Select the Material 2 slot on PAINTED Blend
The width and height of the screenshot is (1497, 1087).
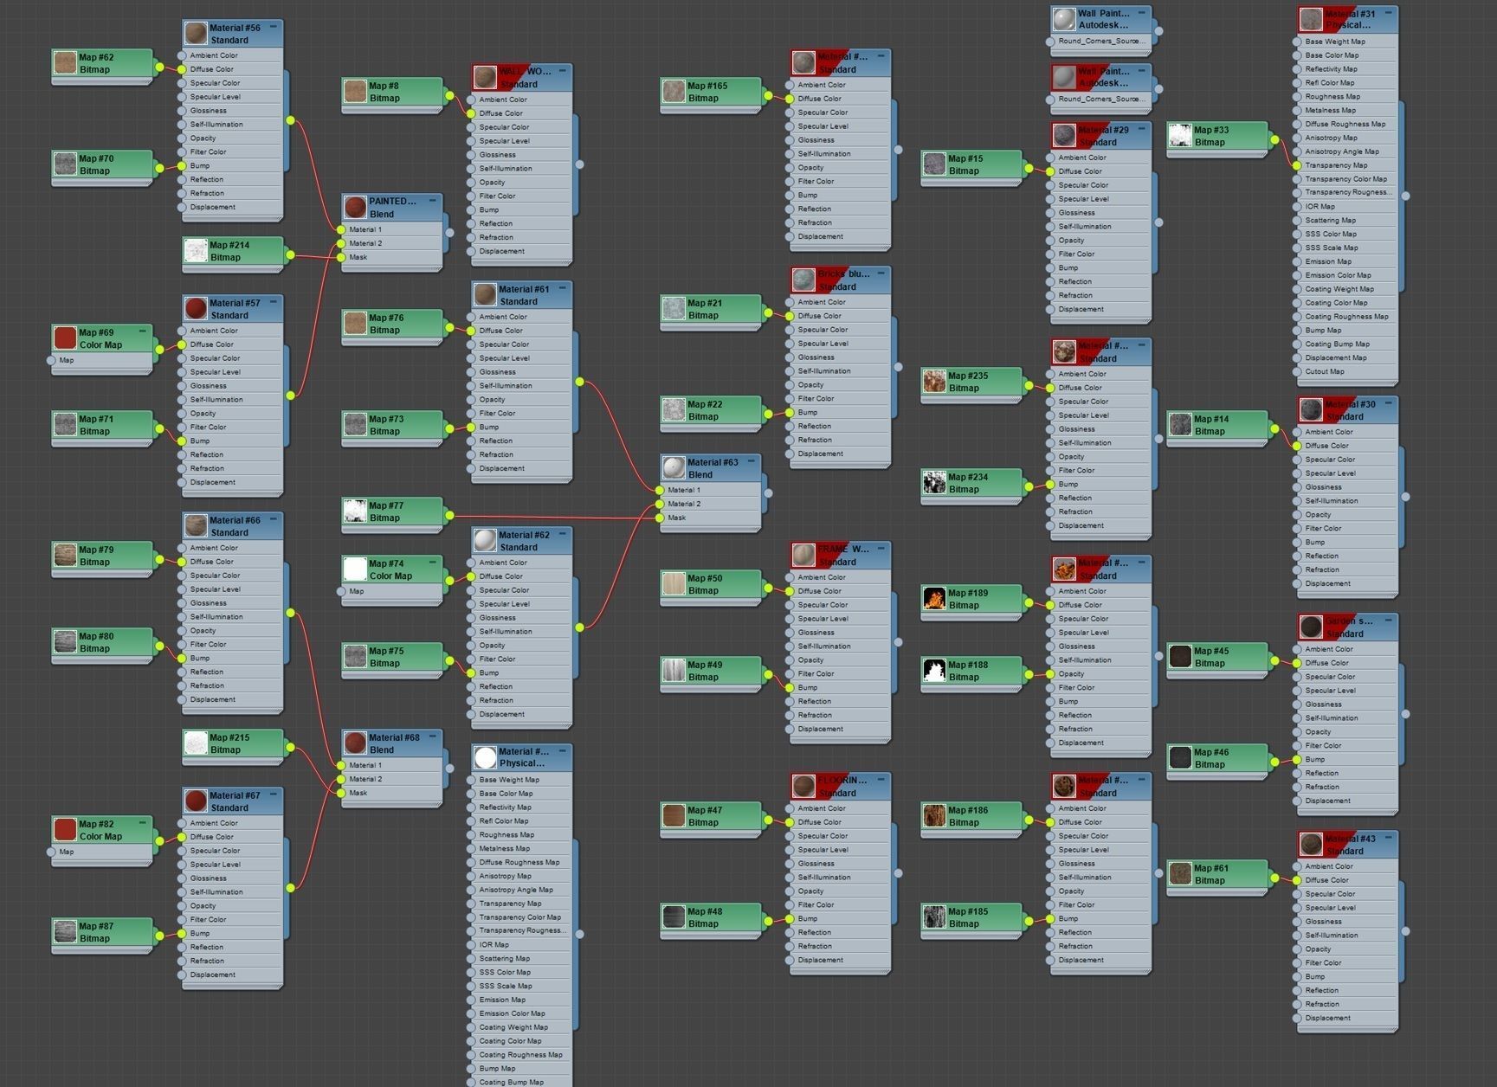[x=392, y=243]
